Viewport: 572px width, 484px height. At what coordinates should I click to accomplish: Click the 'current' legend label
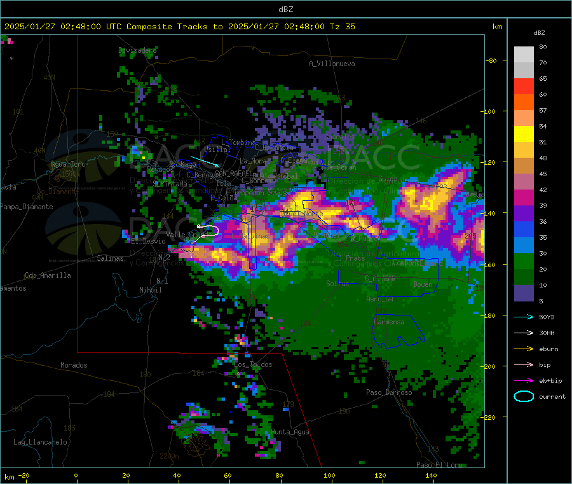coord(552,397)
